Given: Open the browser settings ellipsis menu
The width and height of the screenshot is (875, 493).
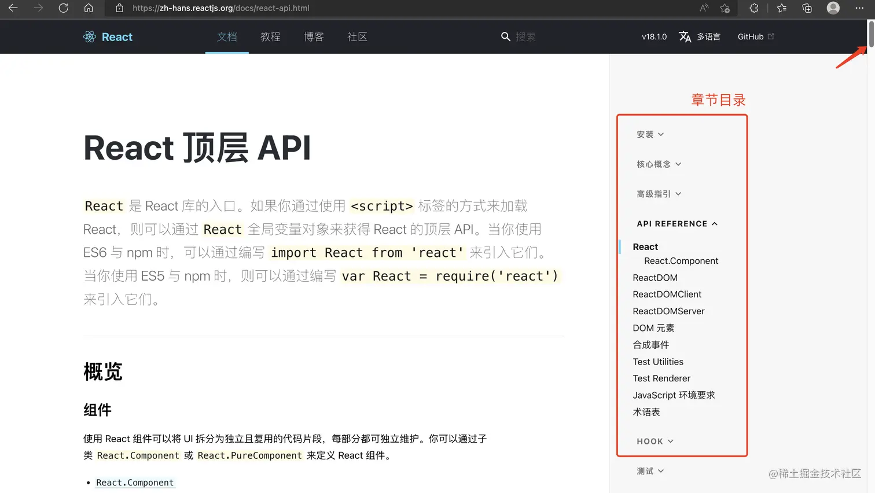Looking at the screenshot, I should [859, 8].
